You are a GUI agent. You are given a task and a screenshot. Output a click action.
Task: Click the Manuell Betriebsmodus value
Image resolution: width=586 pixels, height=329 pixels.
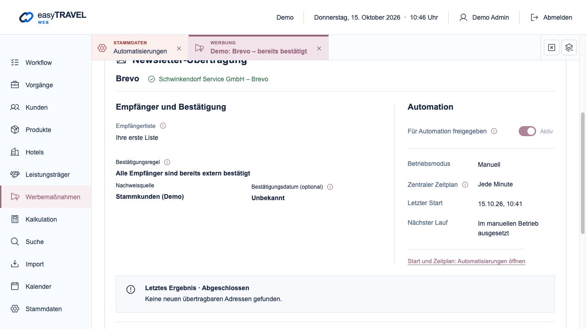tap(489, 164)
